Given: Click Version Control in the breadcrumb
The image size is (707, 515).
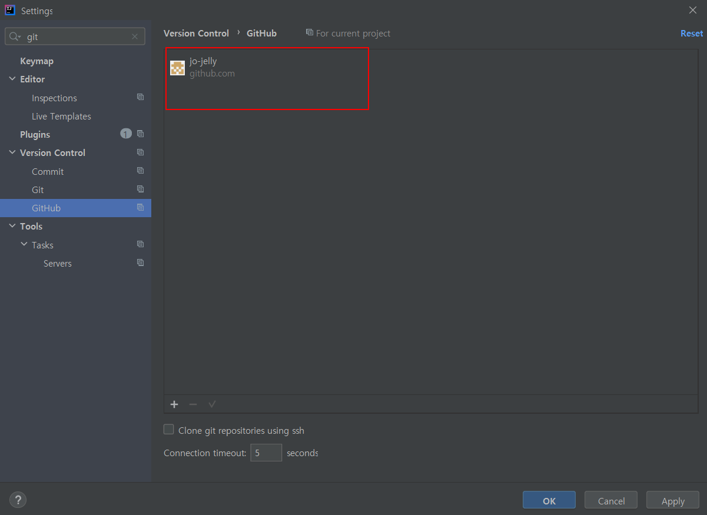Looking at the screenshot, I should point(196,34).
